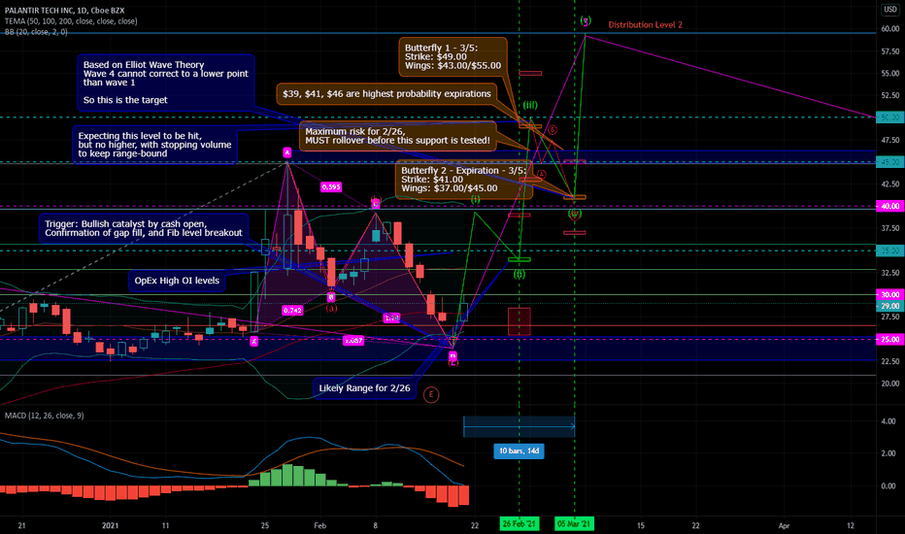The width and height of the screenshot is (905, 534).
Task: Select the Elliot Wave Theory note box
Action: tap(166, 83)
